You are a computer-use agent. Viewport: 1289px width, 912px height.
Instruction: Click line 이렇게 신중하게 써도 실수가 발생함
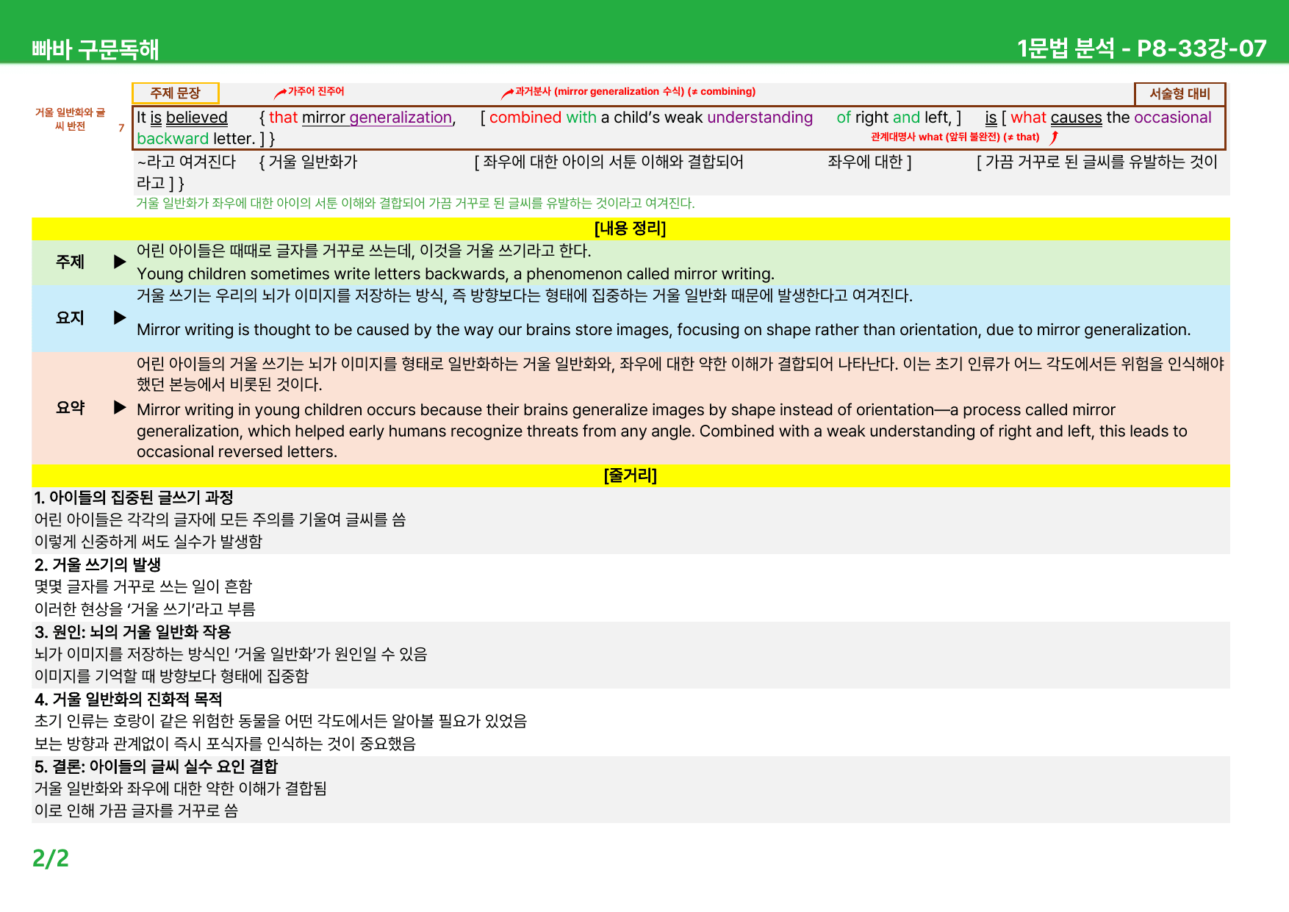click(148, 542)
